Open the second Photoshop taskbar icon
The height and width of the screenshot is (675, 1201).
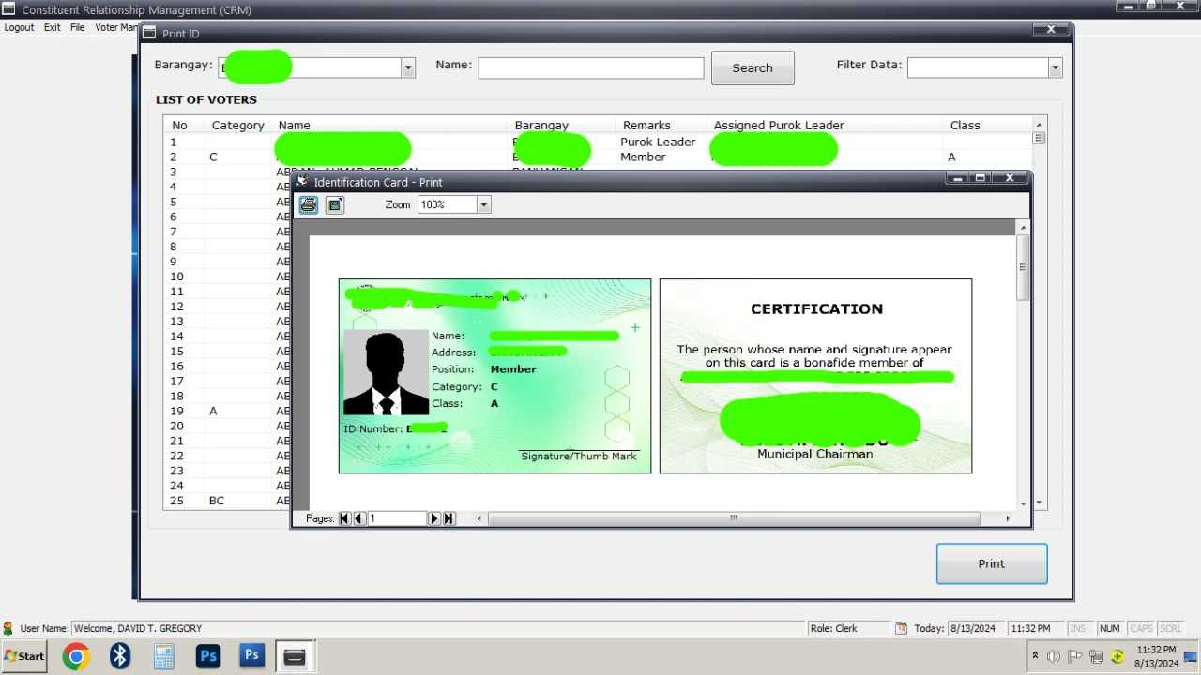pyautogui.click(x=251, y=656)
